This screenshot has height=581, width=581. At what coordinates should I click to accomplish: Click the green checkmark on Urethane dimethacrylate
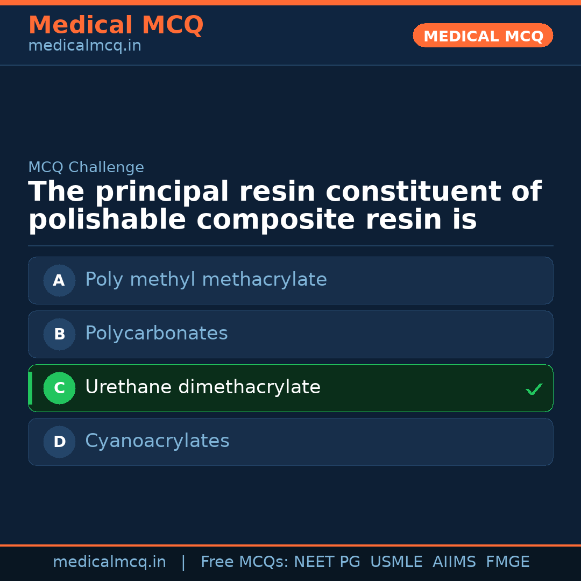[534, 389]
